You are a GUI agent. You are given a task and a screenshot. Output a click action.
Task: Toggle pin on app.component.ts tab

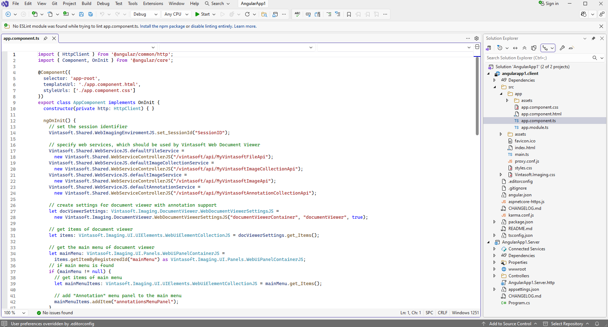45,38
